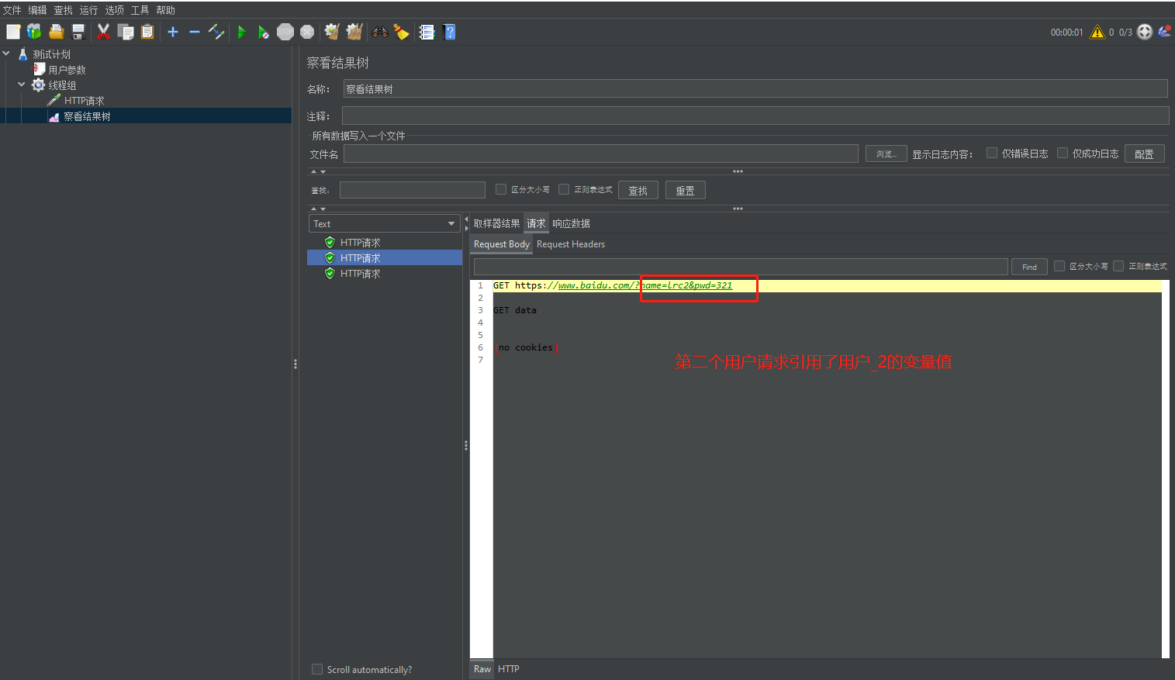Open the 工具 menu
This screenshot has height=680, width=1175.
[140, 10]
